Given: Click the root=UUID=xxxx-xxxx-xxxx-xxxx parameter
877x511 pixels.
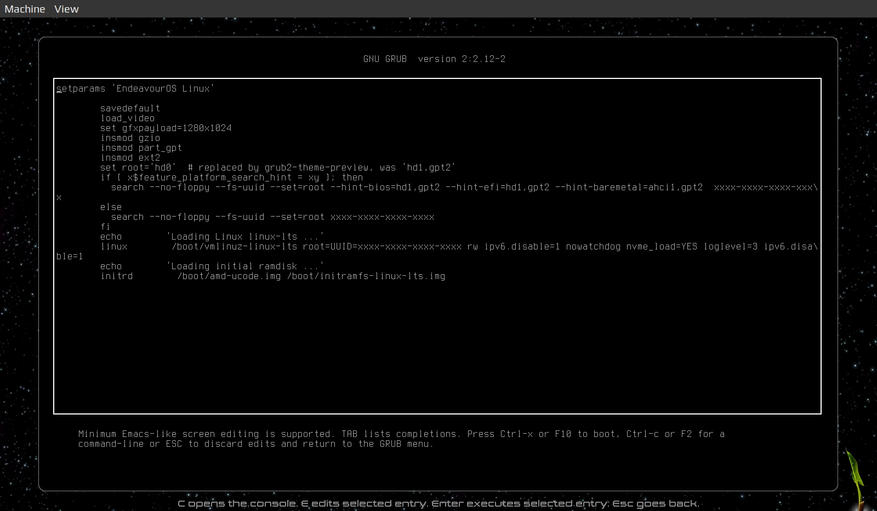Looking at the screenshot, I should pos(382,246).
